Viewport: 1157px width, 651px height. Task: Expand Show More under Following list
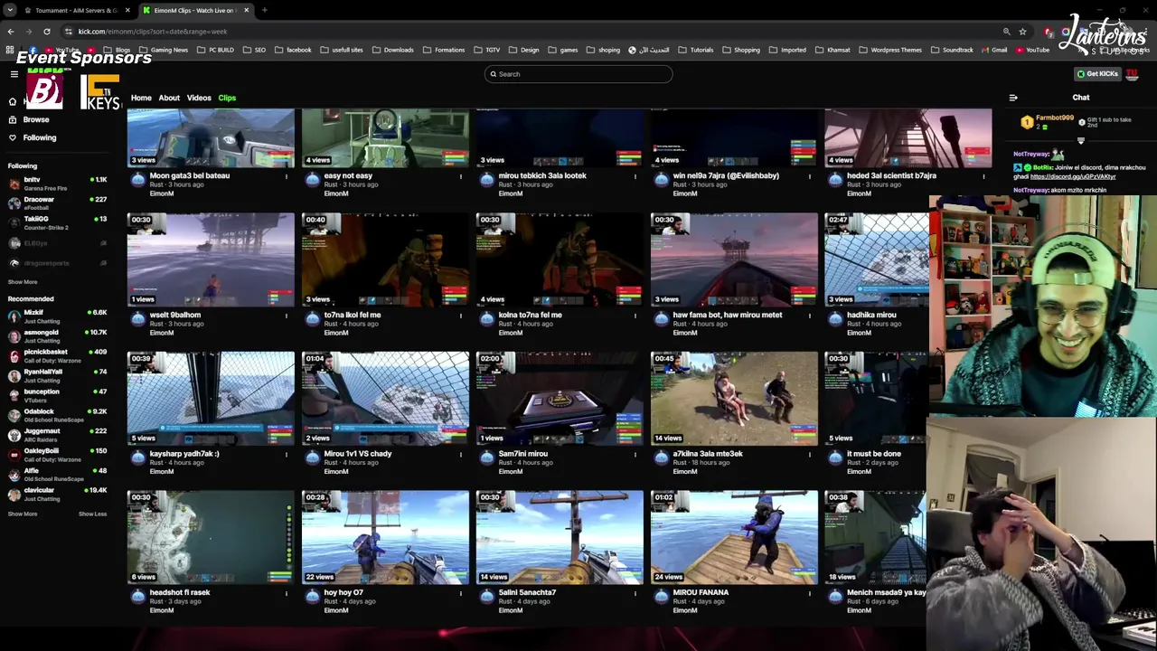[23, 282]
